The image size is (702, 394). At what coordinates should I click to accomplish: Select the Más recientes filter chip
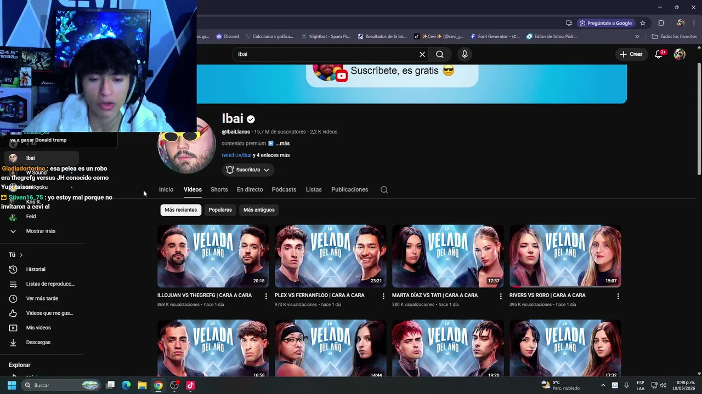coord(180,210)
